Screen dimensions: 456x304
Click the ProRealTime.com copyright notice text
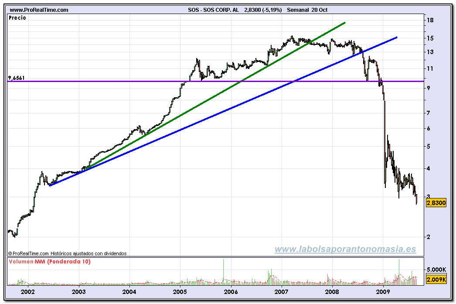pyautogui.click(x=68, y=253)
